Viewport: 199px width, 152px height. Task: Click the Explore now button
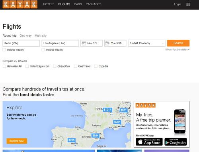point(17,141)
